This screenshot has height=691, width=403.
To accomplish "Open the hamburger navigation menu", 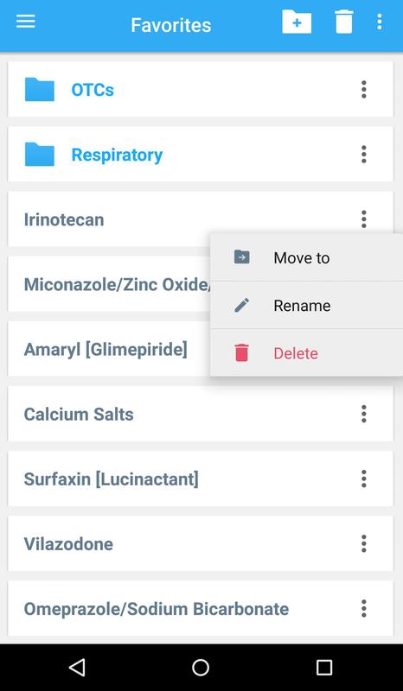I will click(x=26, y=21).
